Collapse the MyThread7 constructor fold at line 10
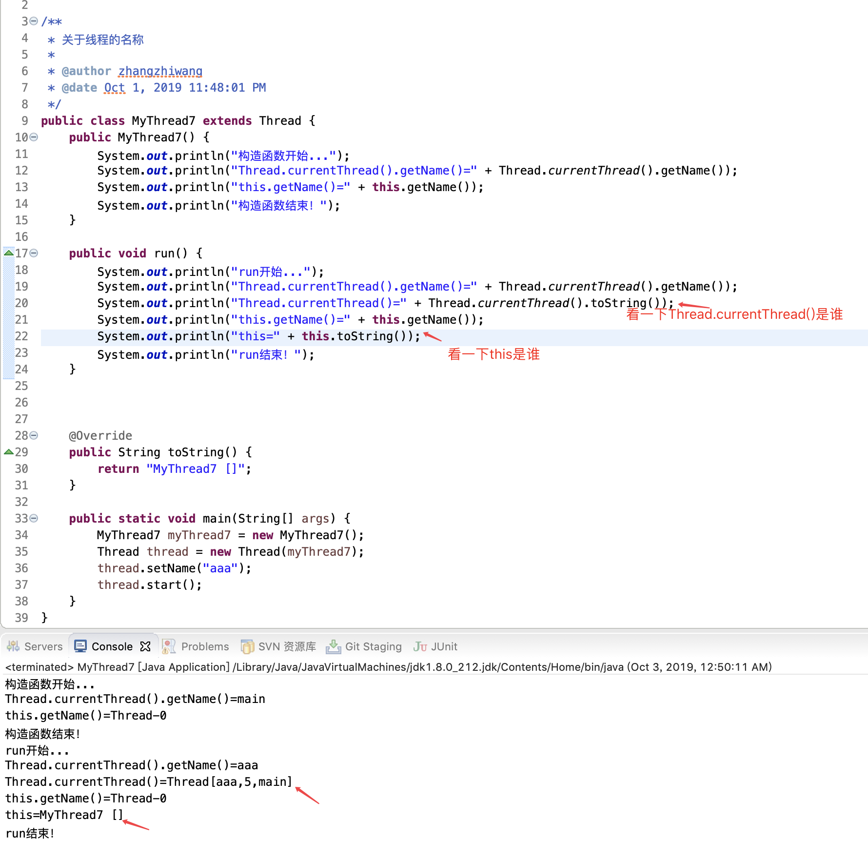 click(33, 137)
